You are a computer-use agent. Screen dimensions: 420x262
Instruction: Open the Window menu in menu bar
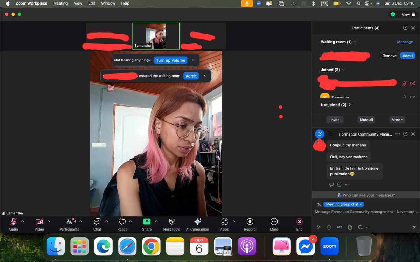pyautogui.click(x=108, y=3)
